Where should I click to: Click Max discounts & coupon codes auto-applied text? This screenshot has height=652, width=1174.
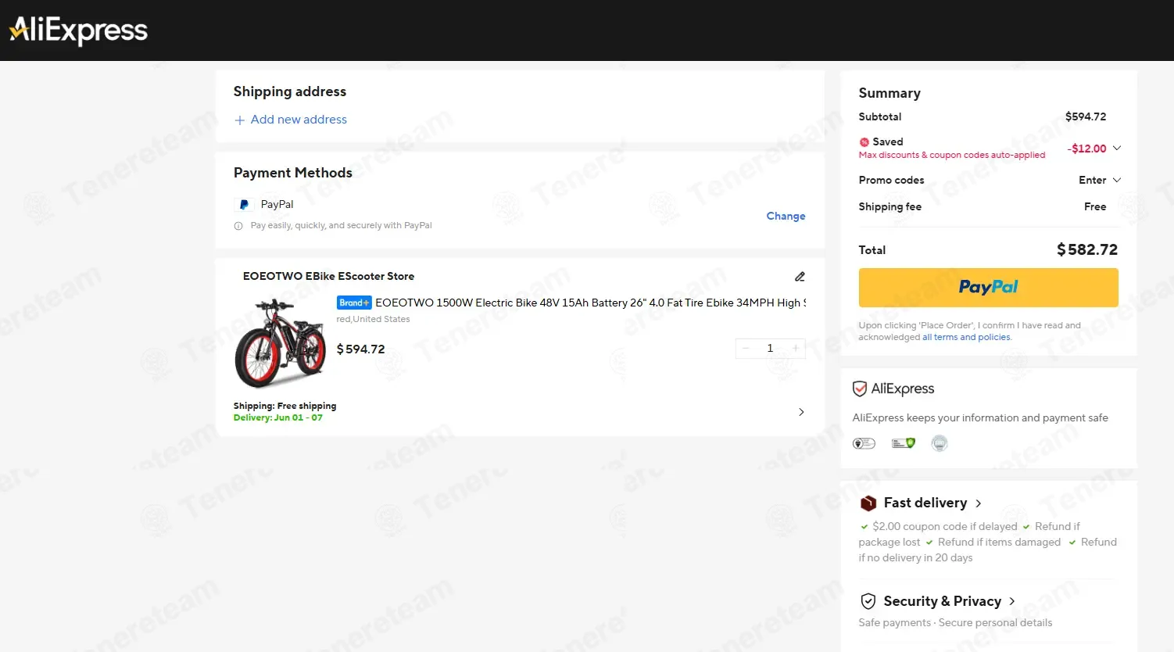coord(951,155)
